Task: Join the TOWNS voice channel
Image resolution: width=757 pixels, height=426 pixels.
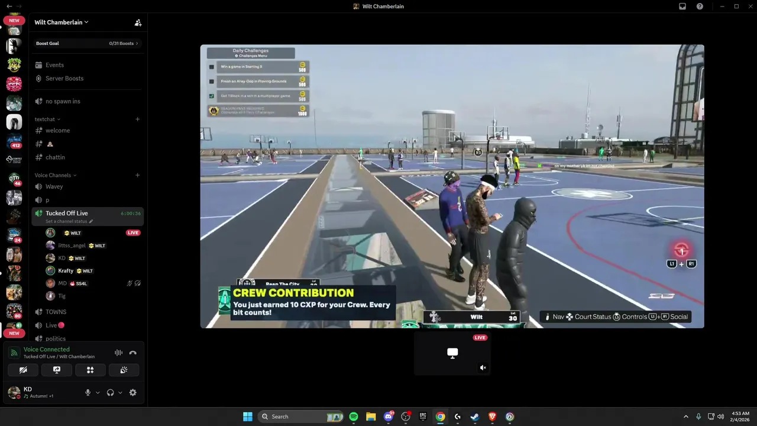Action: [88, 312]
